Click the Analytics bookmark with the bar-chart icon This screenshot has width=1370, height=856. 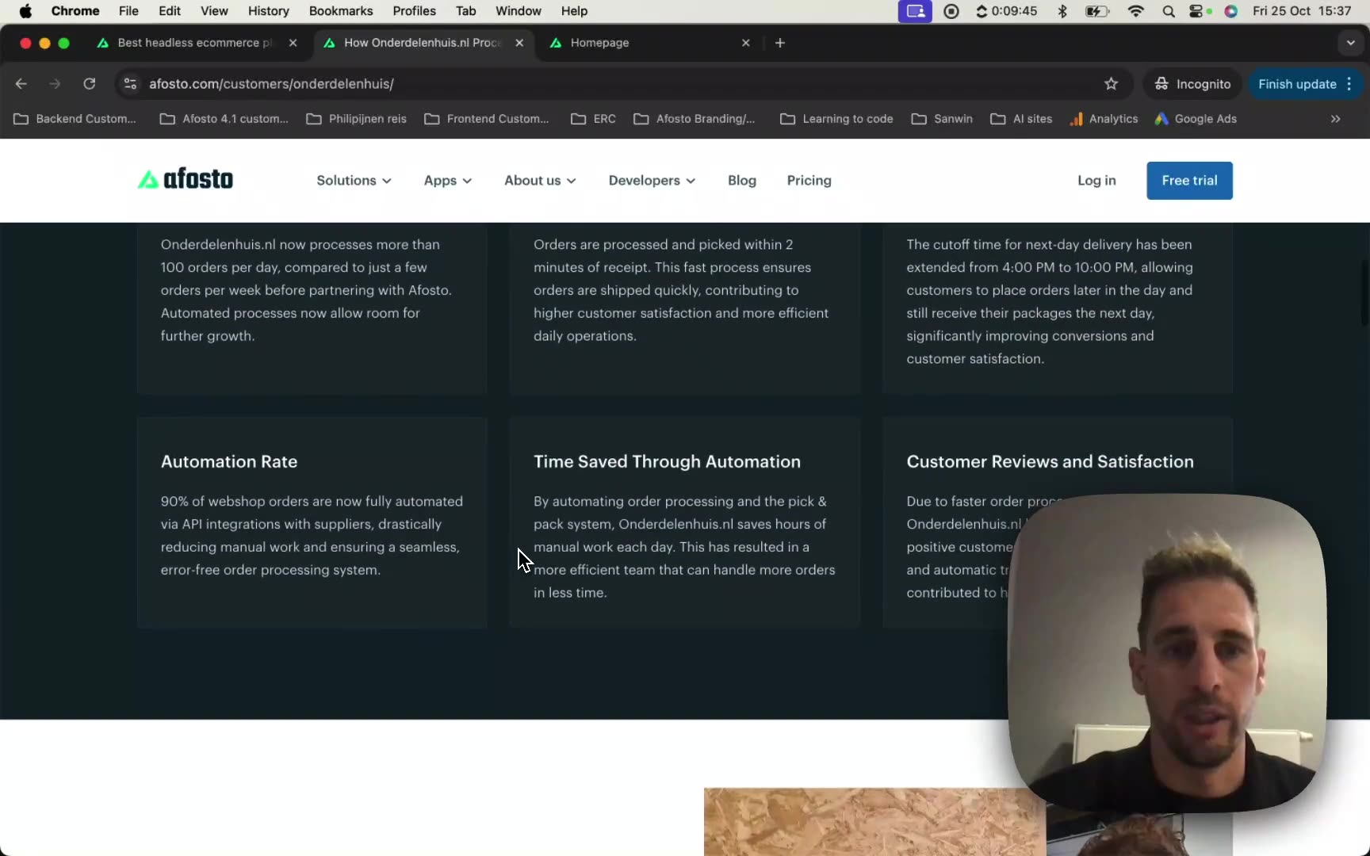(1104, 119)
